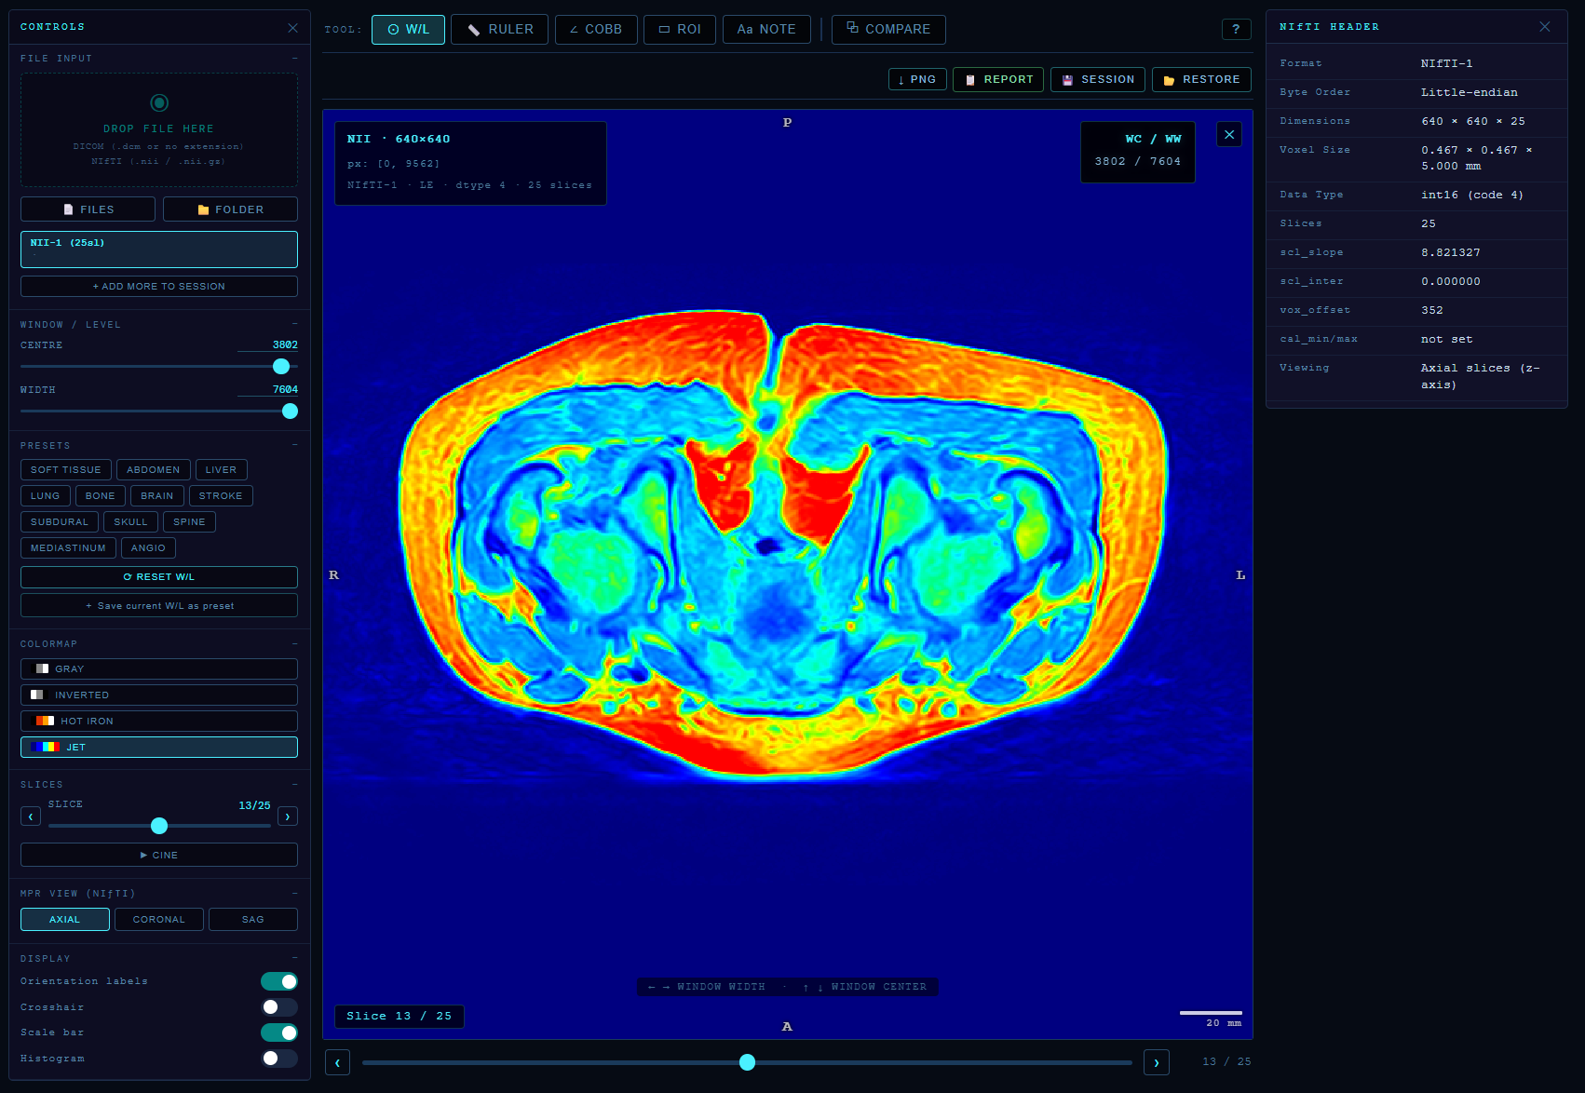Select the Jet colormap
Viewport: 1585px width, 1093px height.
[159, 747]
